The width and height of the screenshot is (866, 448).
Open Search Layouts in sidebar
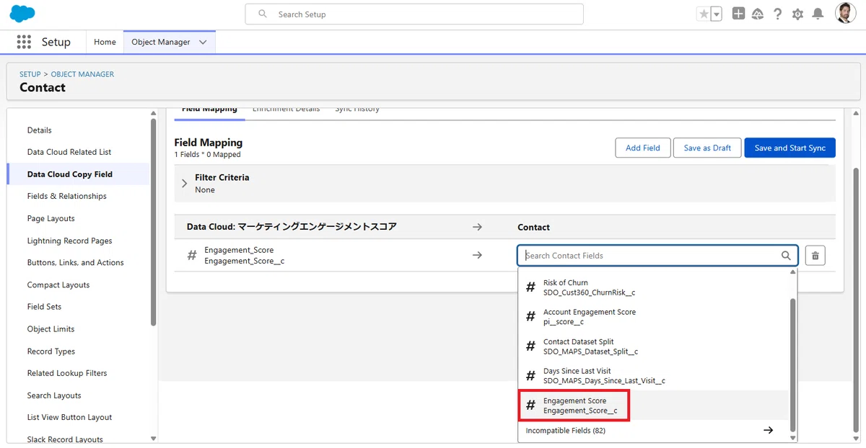54,395
